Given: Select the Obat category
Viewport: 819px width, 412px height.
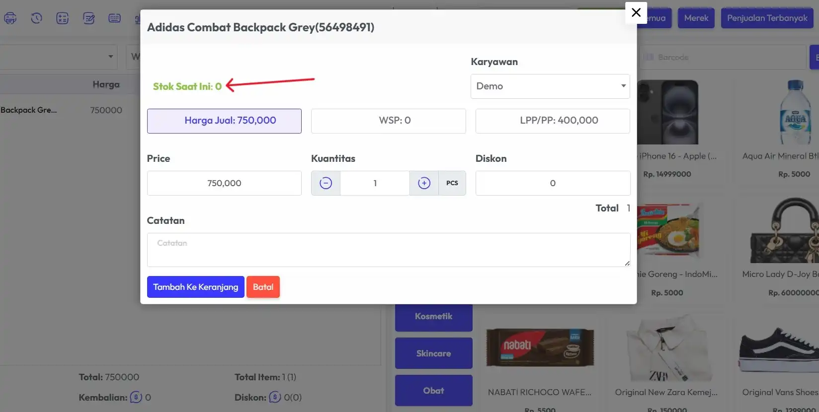Looking at the screenshot, I should (434, 391).
